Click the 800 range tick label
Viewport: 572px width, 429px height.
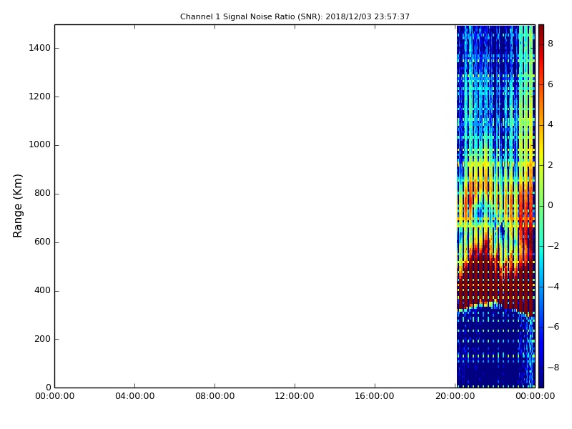pyautogui.click(x=42, y=193)
